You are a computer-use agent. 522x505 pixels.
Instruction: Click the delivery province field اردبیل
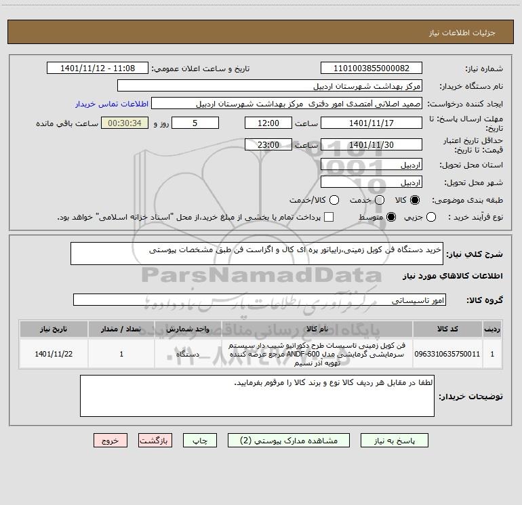pyautogui.click(x=372, y=164)
